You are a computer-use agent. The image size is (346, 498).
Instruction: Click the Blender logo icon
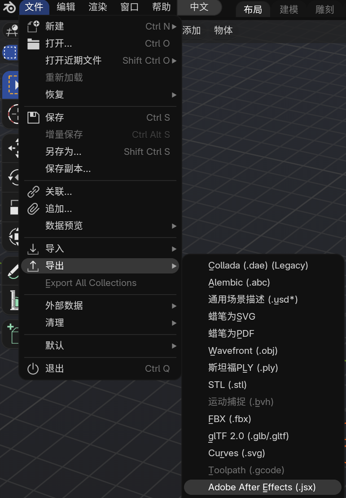pyautogui.click(x=9, y=7)
